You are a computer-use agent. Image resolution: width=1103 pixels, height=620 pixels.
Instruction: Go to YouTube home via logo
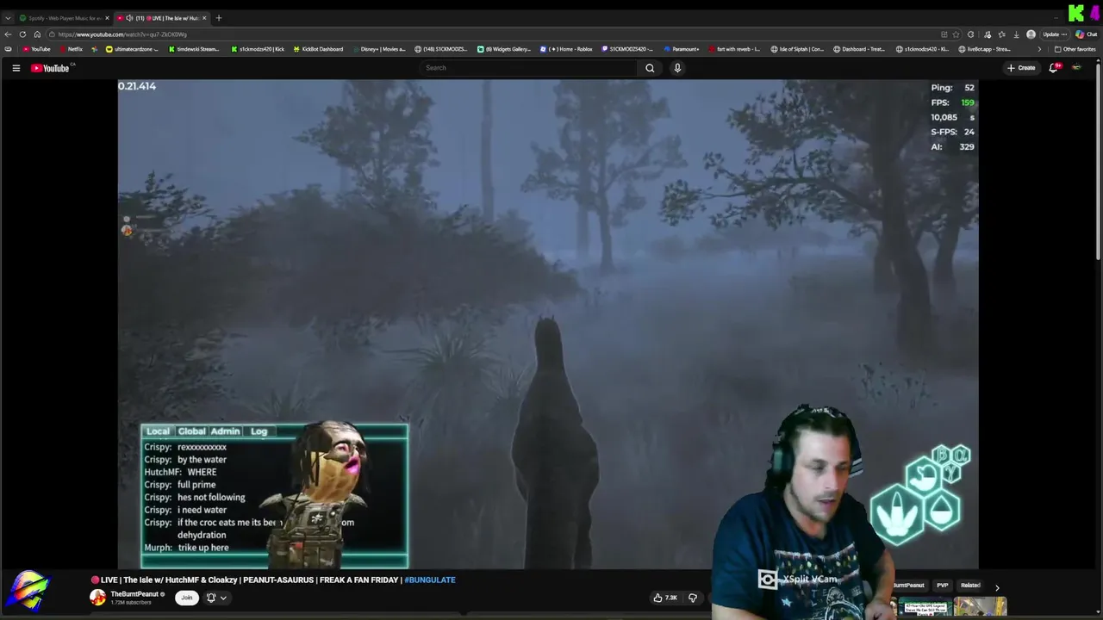click(x=50, y=68)
